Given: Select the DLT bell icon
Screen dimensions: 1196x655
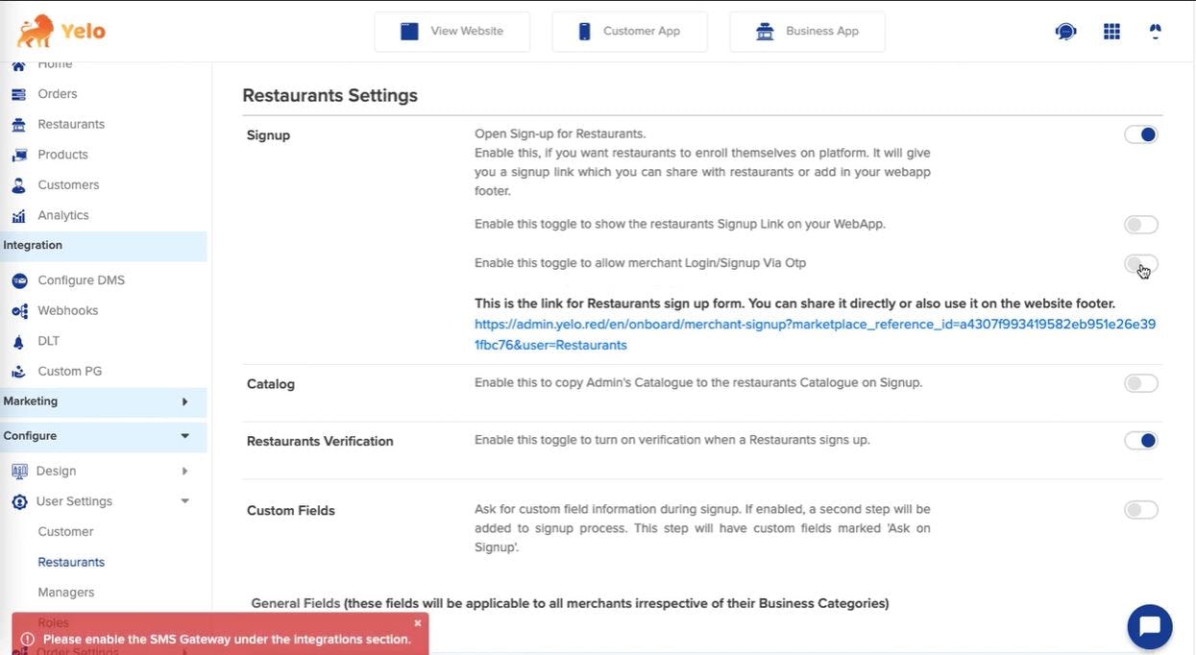Looking at the screenshot, I should click(16, 342).
